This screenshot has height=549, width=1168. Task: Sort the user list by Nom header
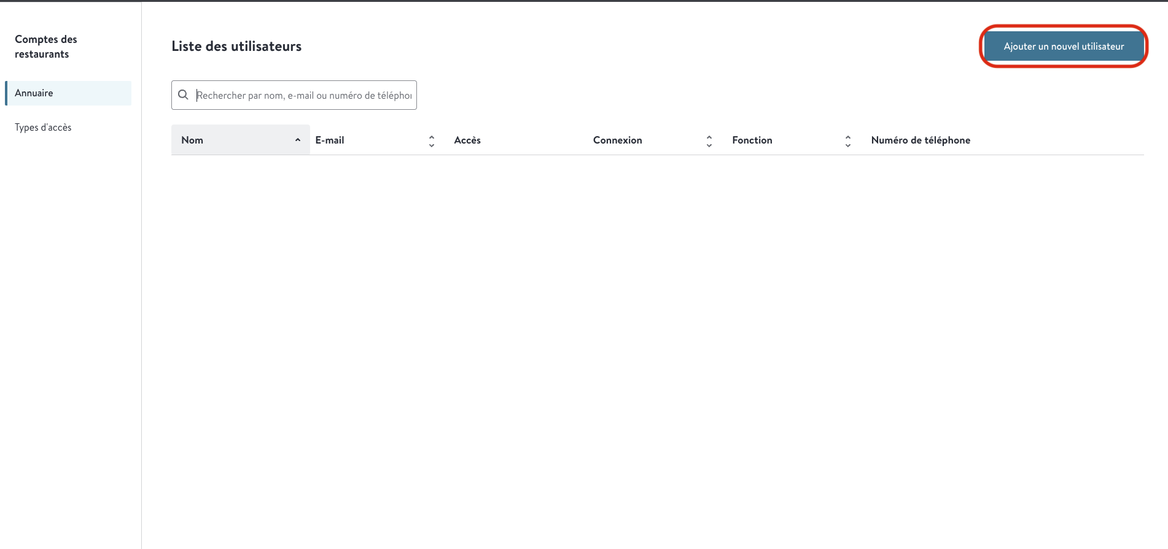tap(192, 140)
